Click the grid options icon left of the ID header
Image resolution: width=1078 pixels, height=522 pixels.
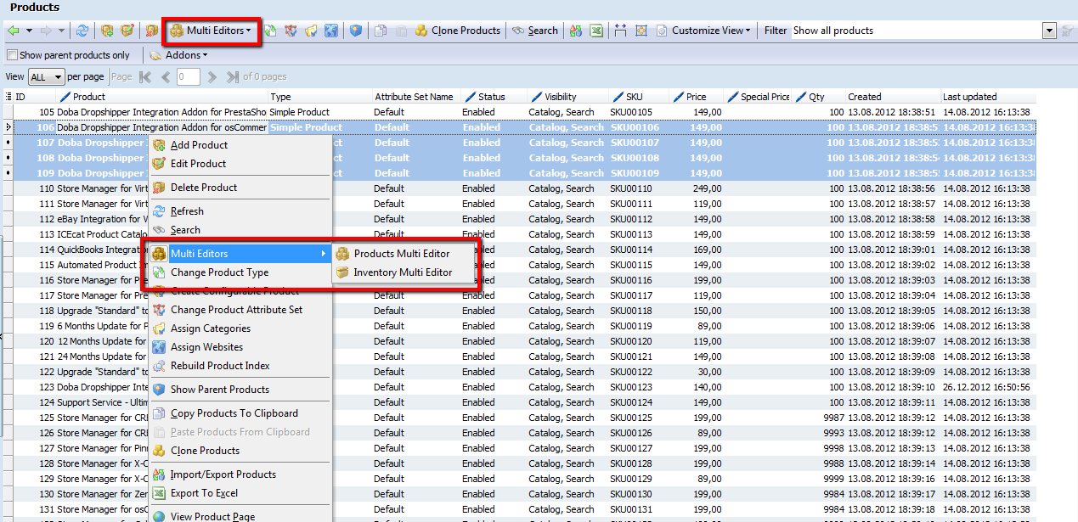pos(8,97)
